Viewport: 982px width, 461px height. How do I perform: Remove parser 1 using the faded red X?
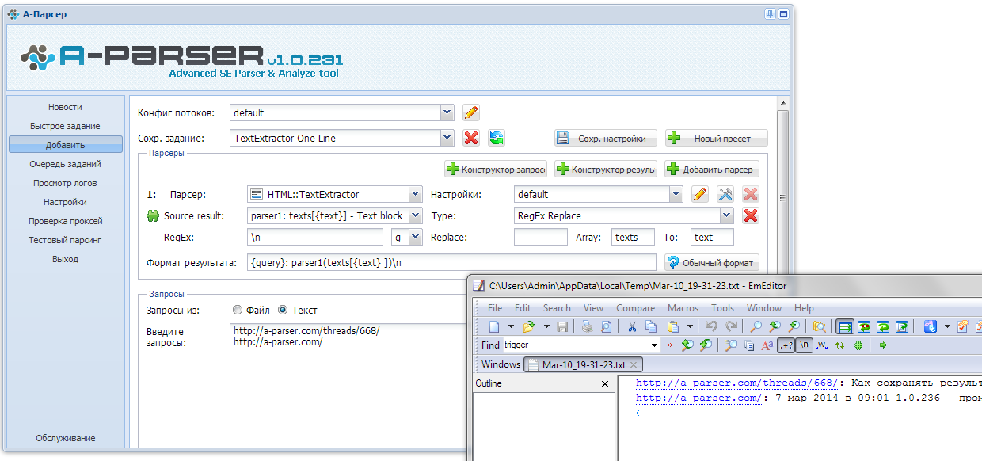(x=751, y=194)
